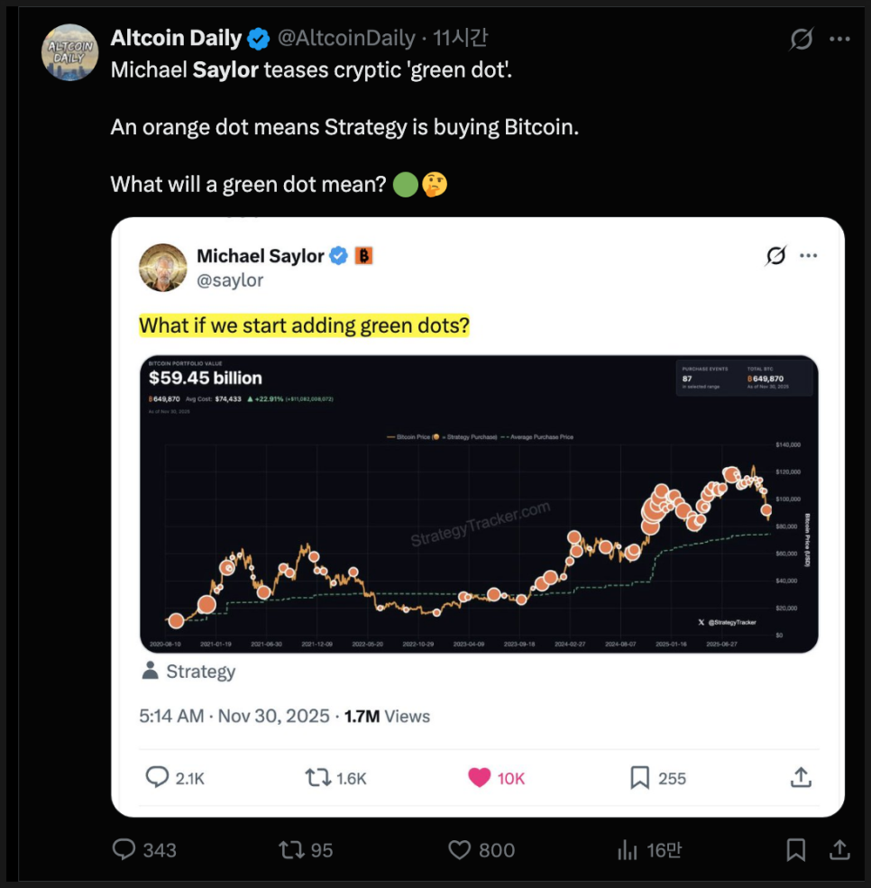Reply to Michael Saylor's quoted tweet
This screenshot has width=871, height=888.
pyautogui.click(x=158, y=778)
